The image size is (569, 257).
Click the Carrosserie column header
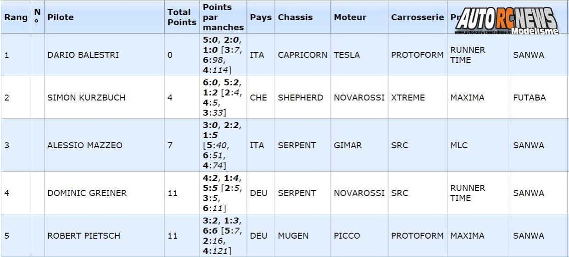pos(418,17)
